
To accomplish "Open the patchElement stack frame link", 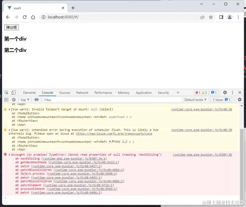I will click(x=78, y=185).
